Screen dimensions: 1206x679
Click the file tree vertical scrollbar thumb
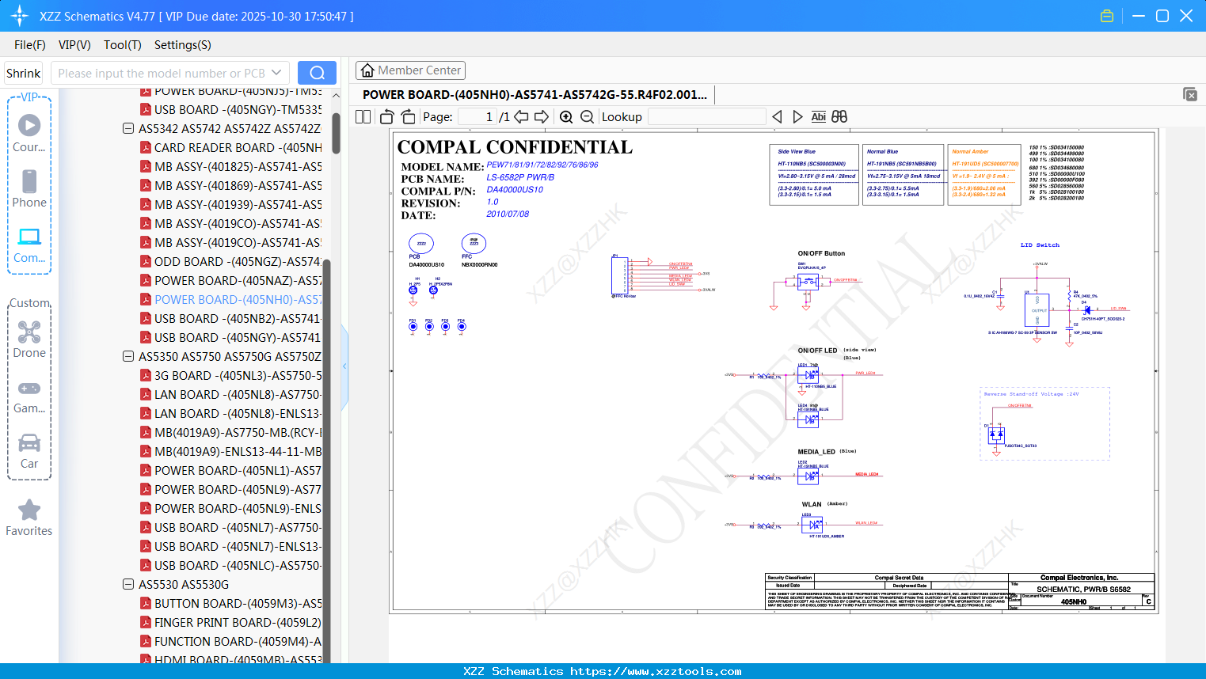[336, 132]
